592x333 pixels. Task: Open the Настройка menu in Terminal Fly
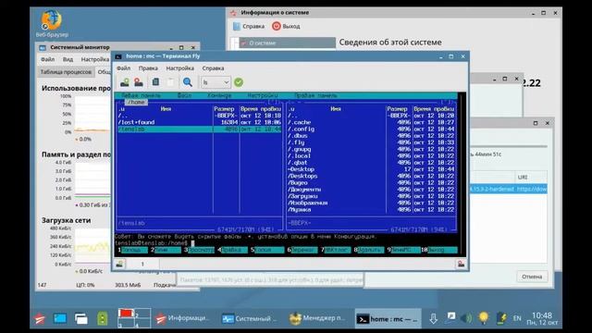tap(180, 68)
